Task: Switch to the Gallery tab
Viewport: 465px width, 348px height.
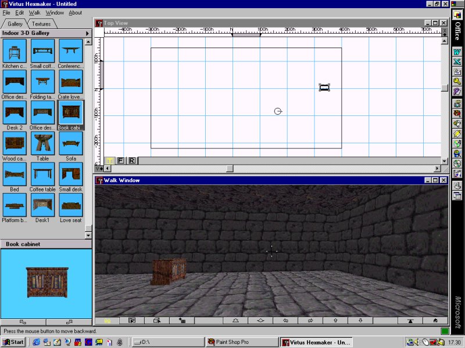Action: pyautogui.click(x=15, y=24)
